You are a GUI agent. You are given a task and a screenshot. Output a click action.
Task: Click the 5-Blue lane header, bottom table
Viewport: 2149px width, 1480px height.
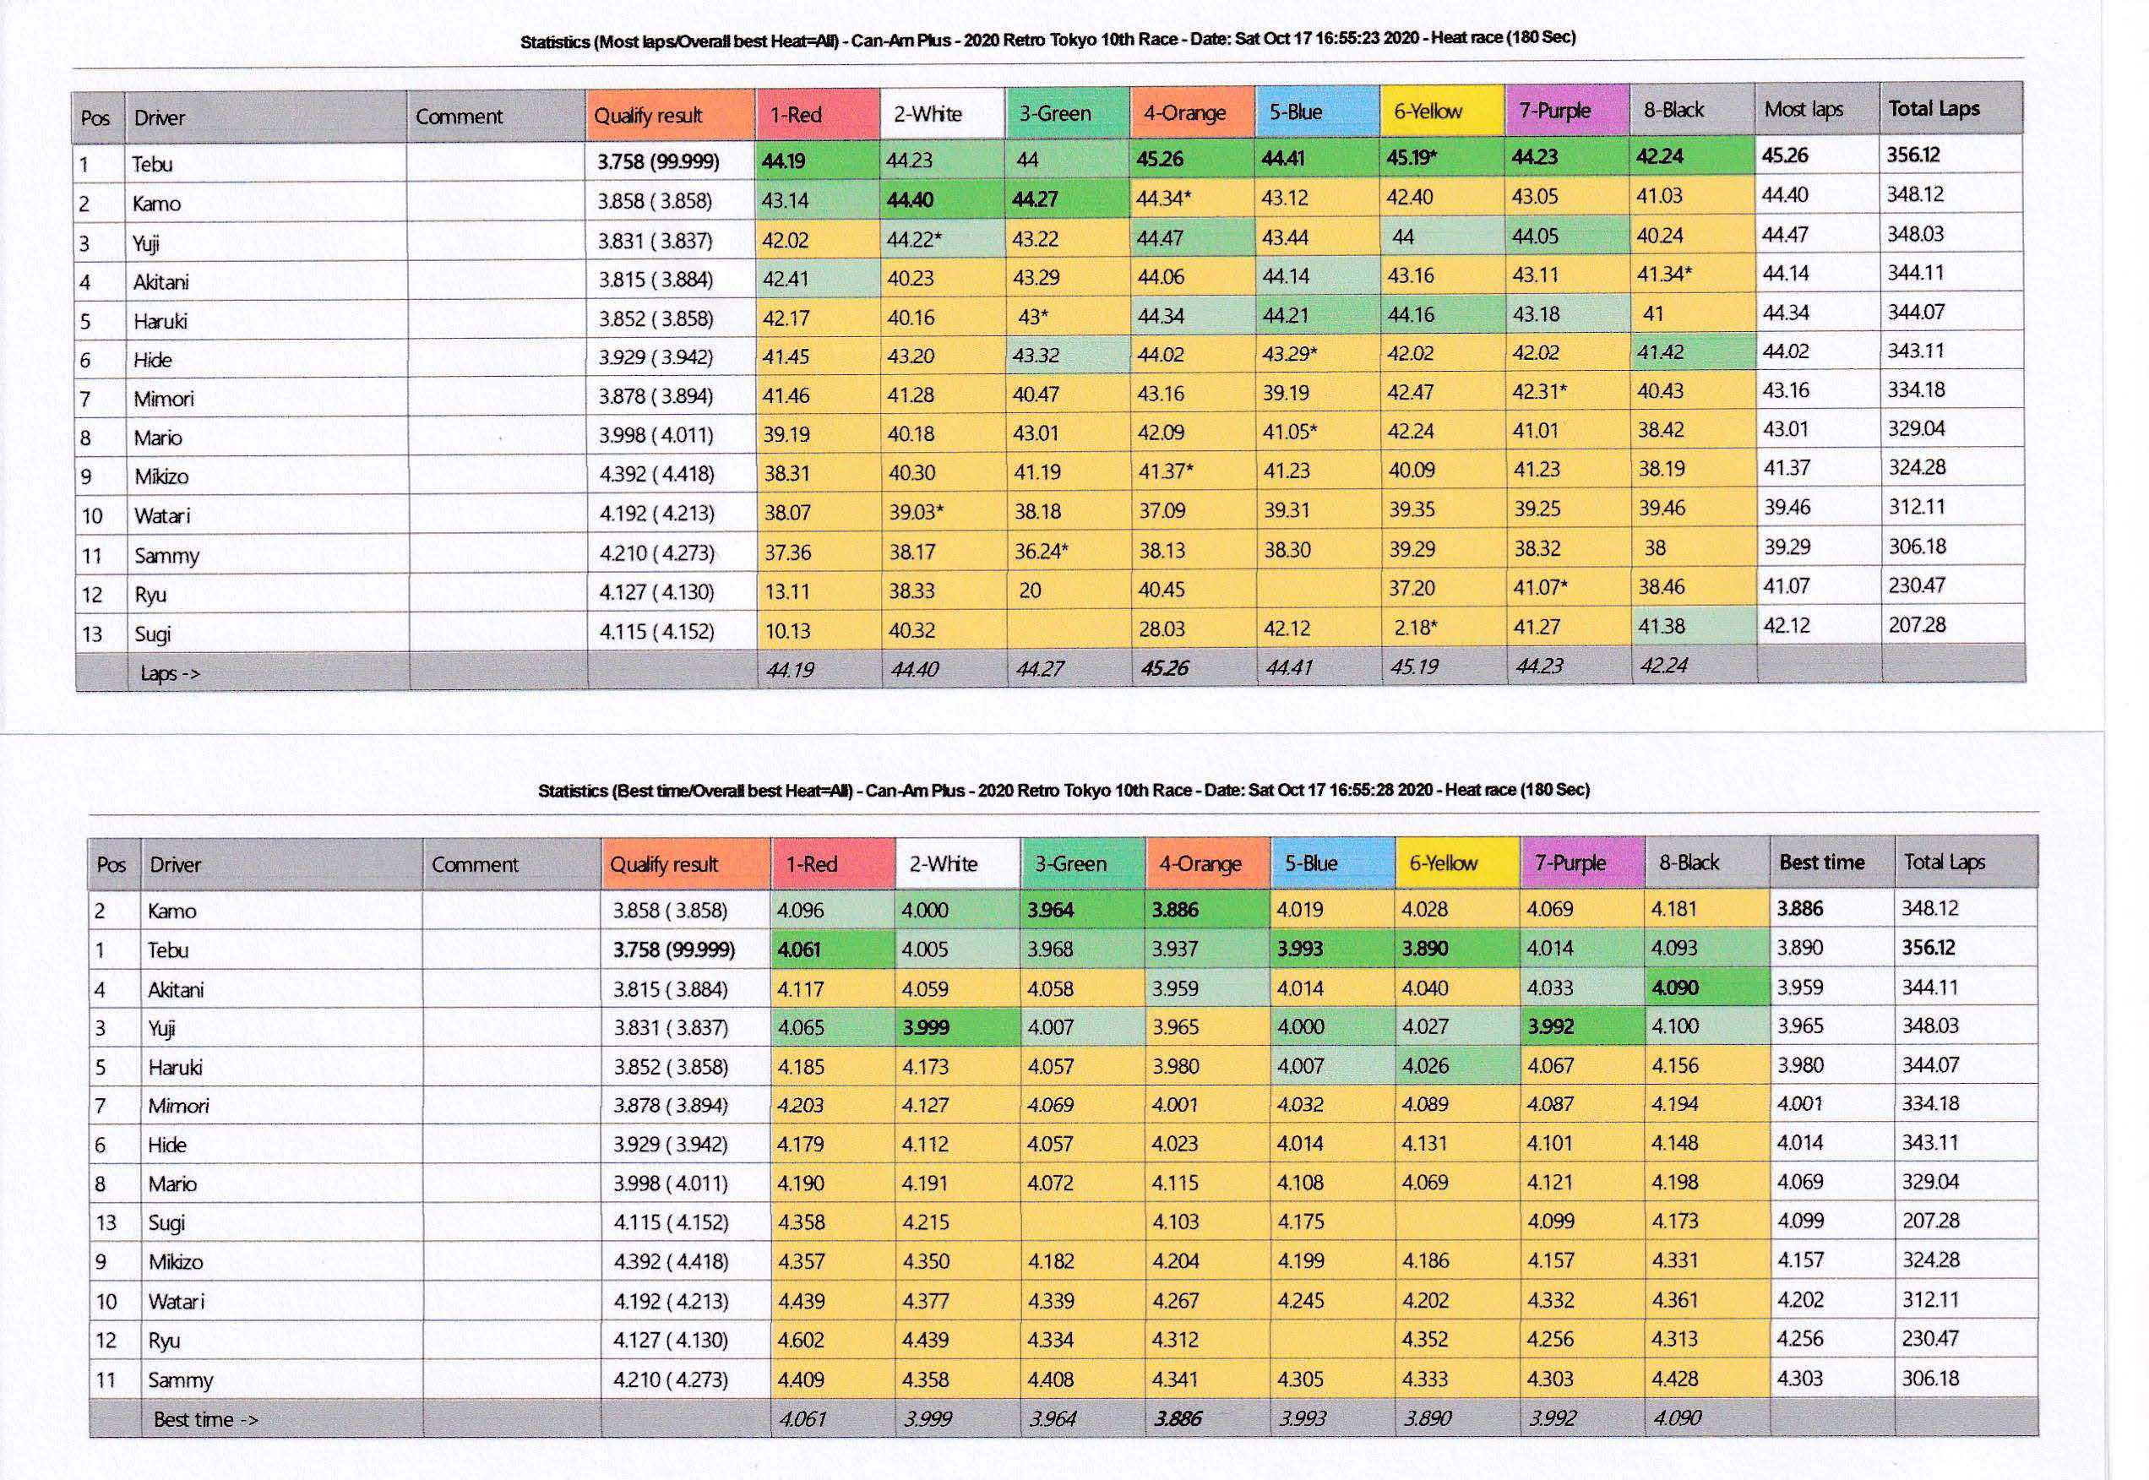1311,862
